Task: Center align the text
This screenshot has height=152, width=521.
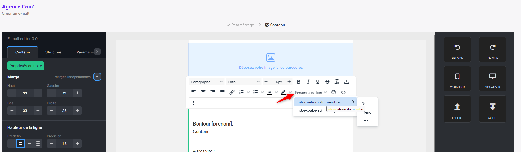Action: 203,92
